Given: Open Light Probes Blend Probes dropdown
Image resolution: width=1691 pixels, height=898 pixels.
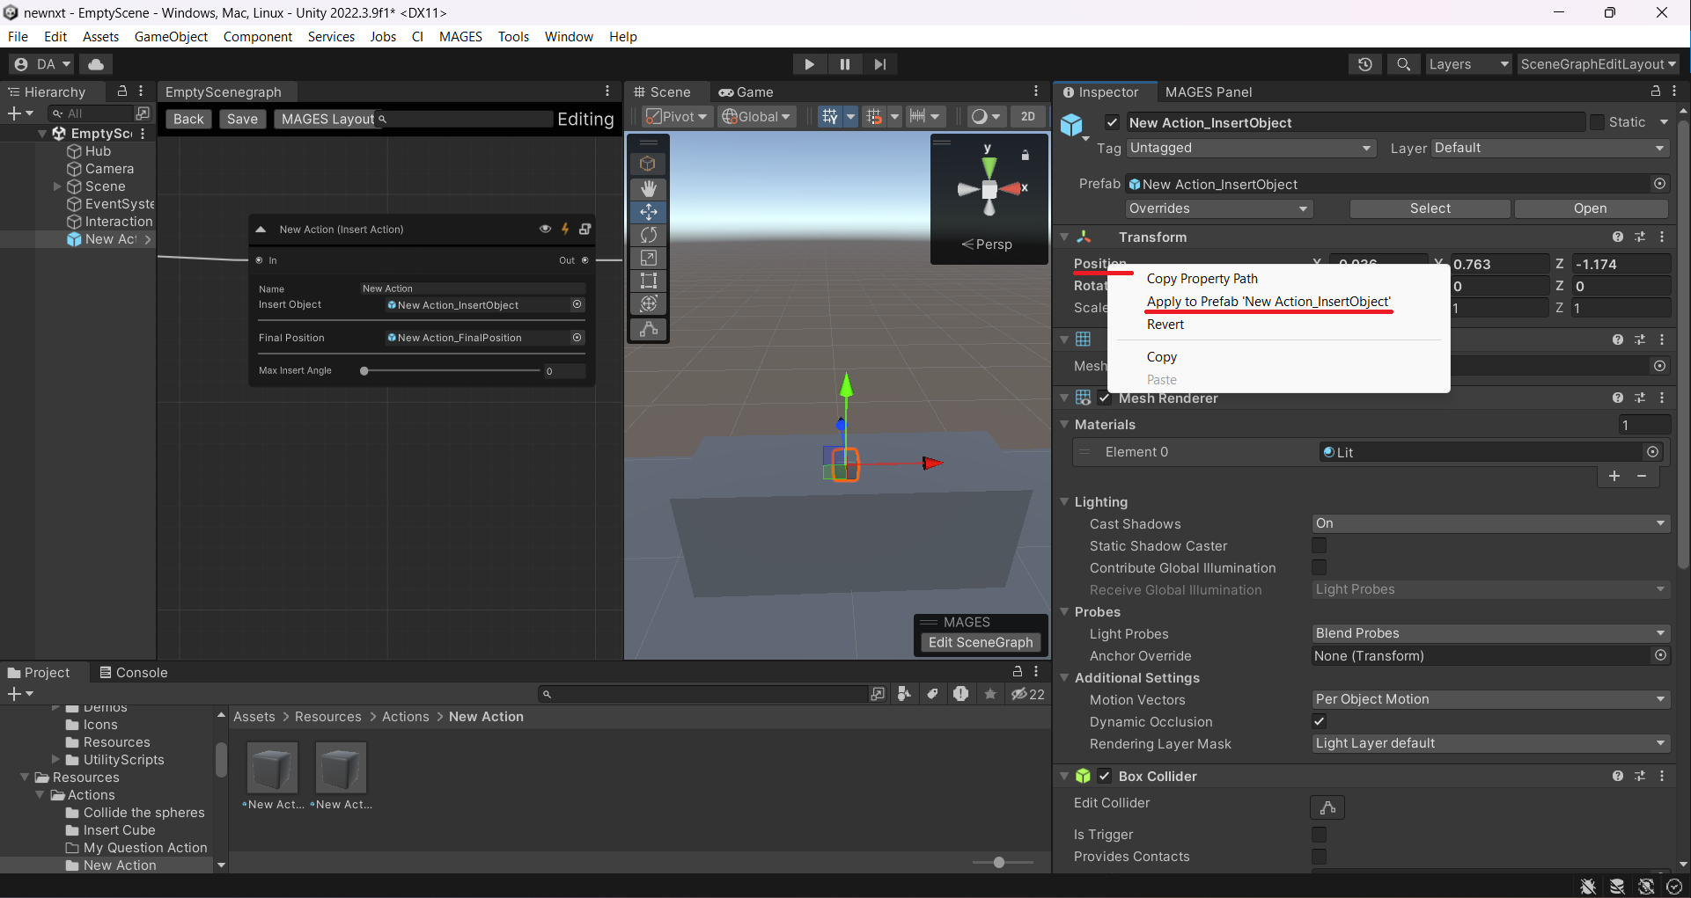Looking at the screenshot, I should tap(1490, 633).
